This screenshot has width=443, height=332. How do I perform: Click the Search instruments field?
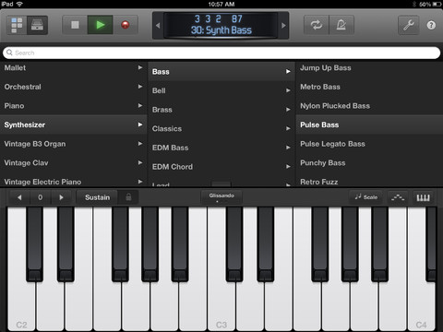221,53
